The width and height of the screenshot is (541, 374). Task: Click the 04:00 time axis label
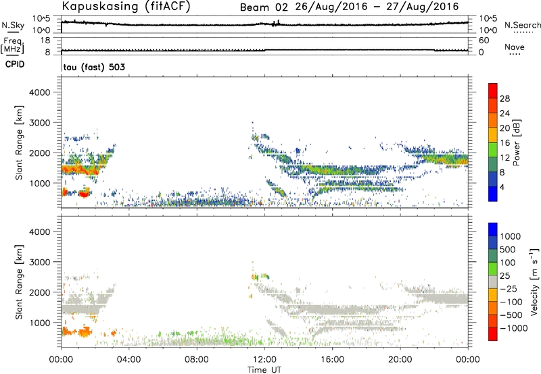[x=128, y=360]
